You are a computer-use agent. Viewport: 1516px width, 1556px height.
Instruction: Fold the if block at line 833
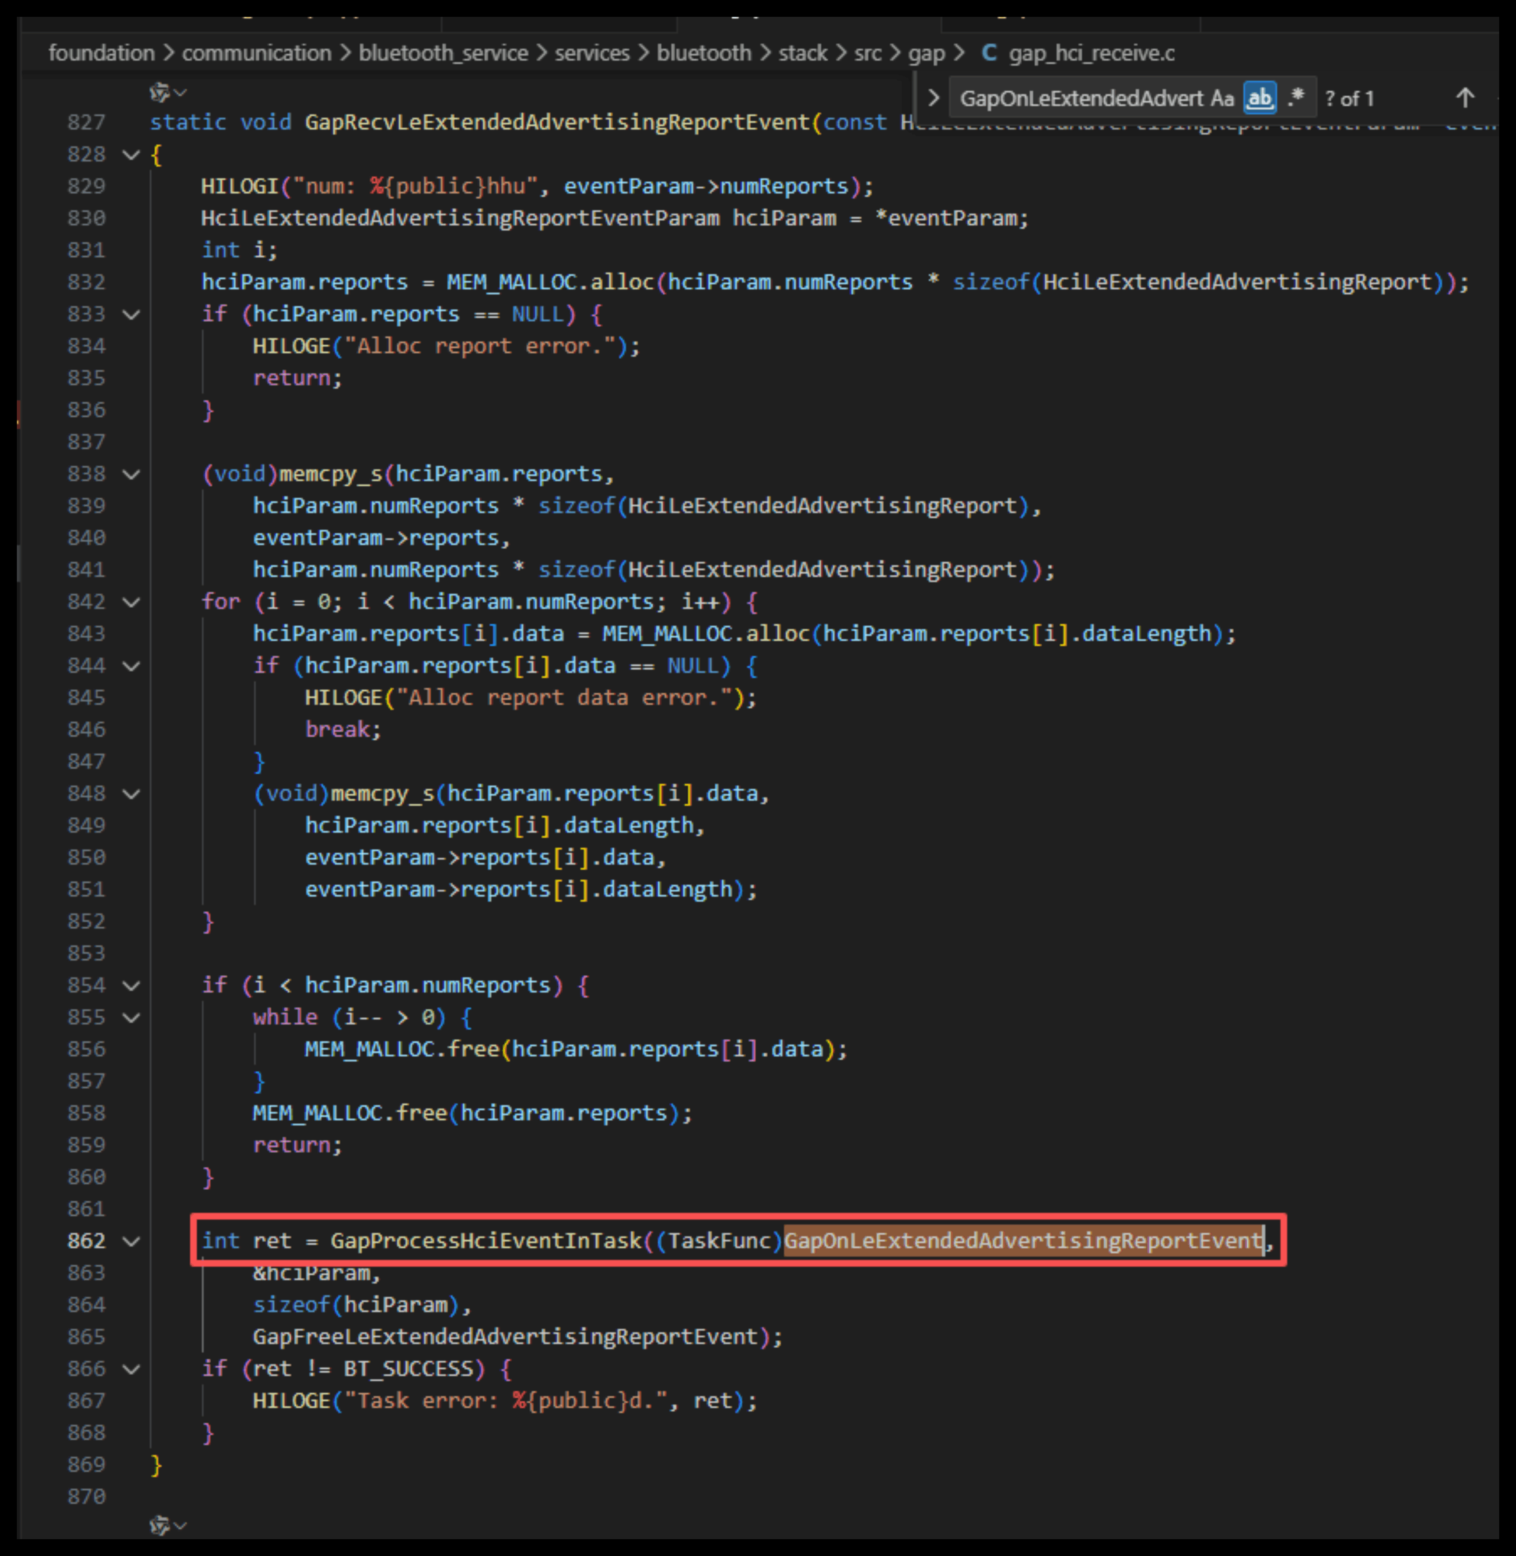[x=131, y=315]
